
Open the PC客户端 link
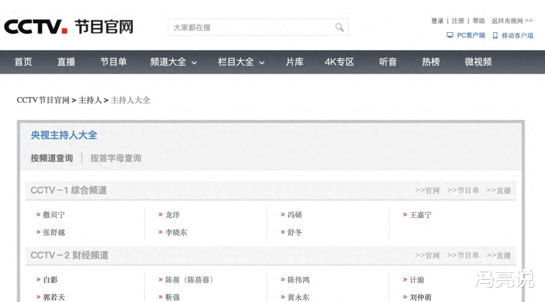(x=471, y=35)
